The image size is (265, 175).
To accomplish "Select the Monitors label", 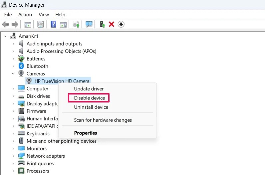I will (x=37, y=148).
